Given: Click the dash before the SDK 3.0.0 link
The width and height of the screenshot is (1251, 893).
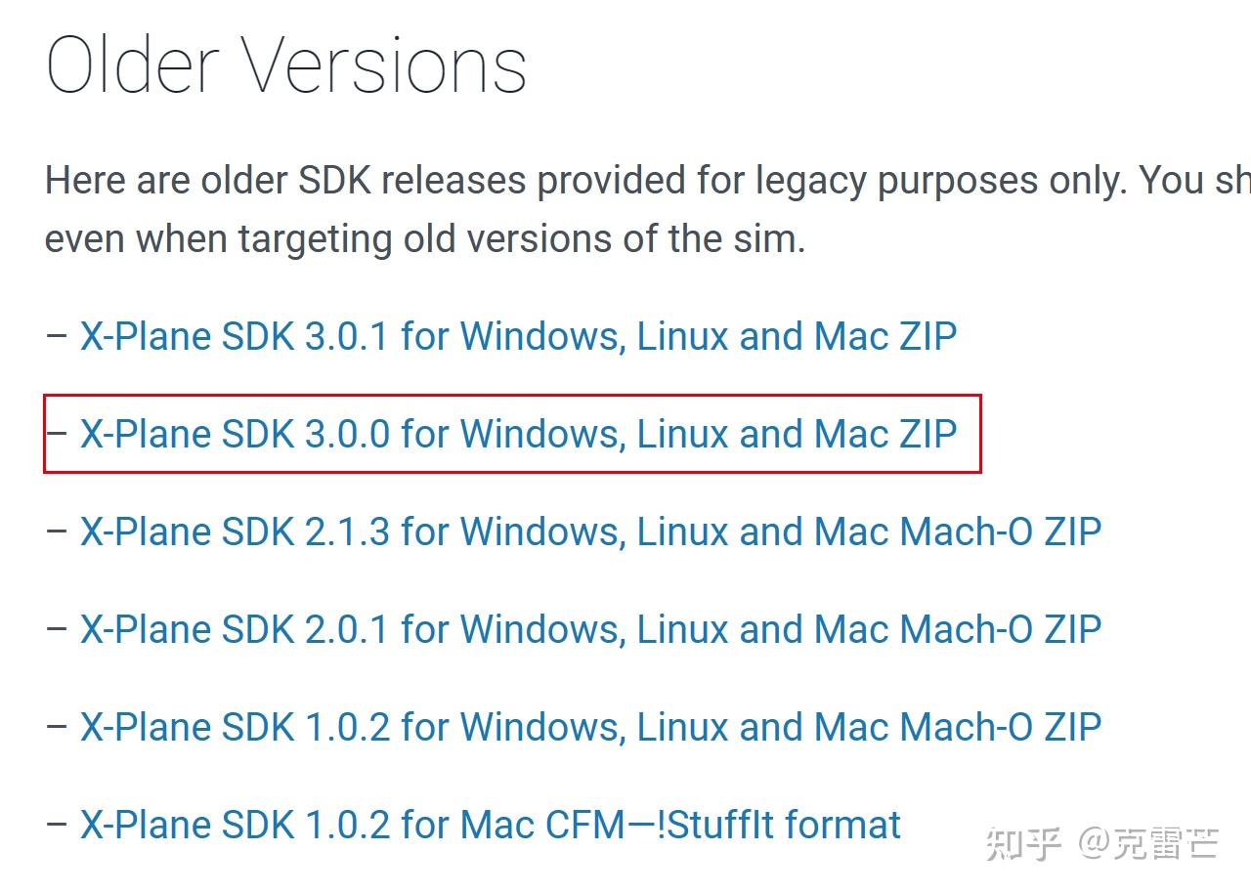Looking at the screenshot, I should (x=59, y=435).
